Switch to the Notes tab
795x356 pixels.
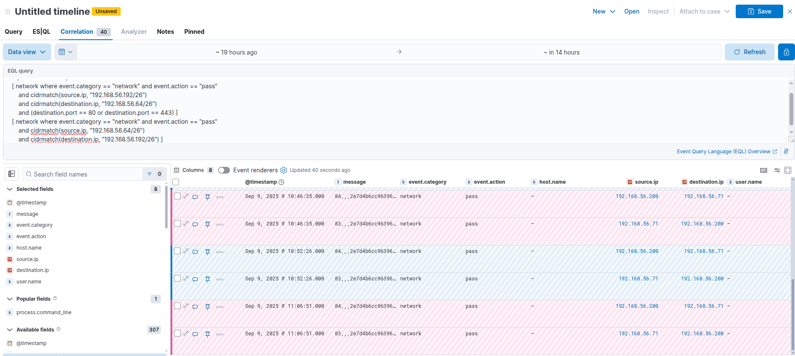165,32
